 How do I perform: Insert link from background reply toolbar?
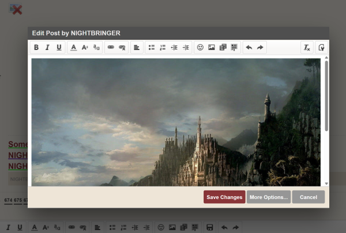point(72,227)
